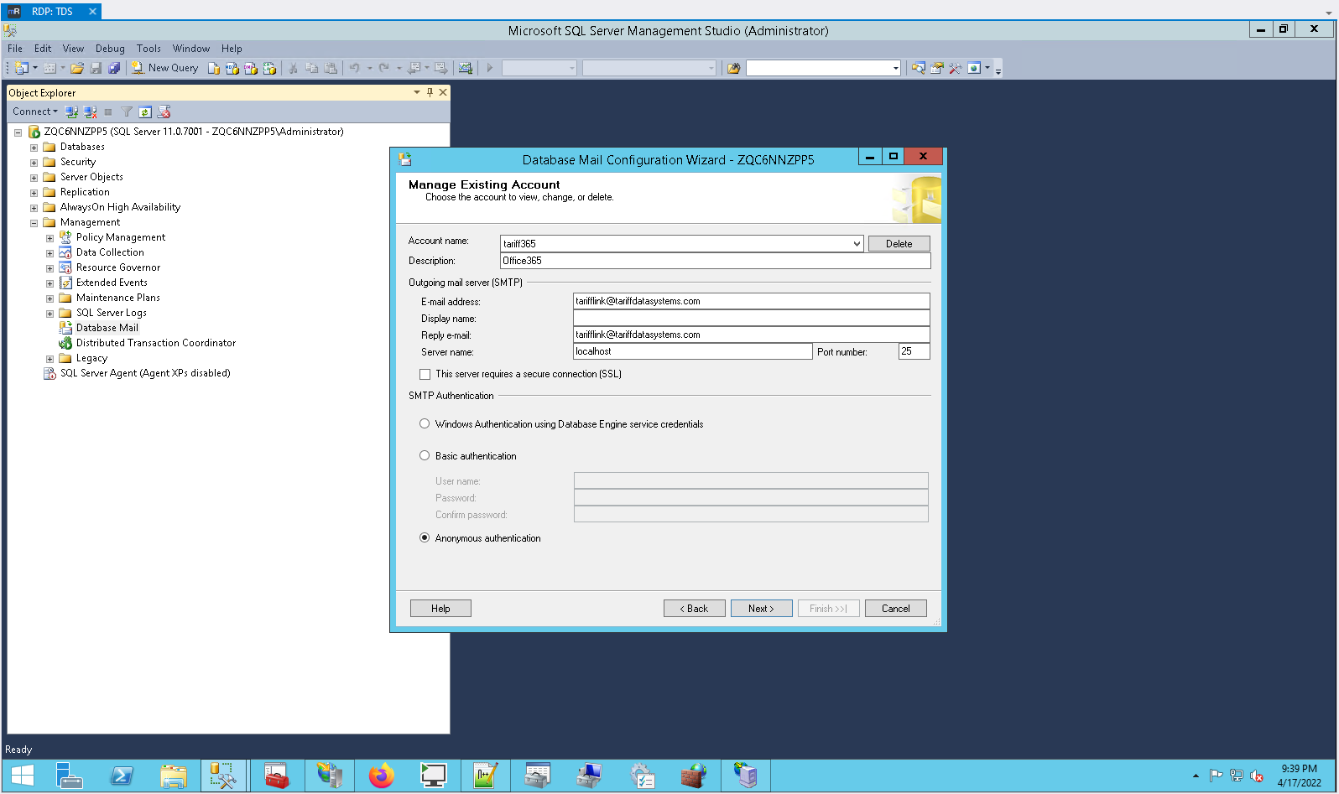Click the Next button in wizard
Image resolution: width=1339 pixels, height=794 pixels.
tap(761, 609)
